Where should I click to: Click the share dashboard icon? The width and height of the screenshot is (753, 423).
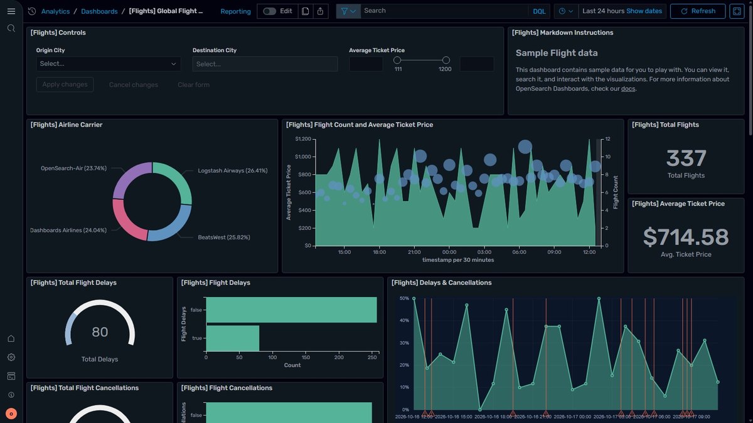321,11
